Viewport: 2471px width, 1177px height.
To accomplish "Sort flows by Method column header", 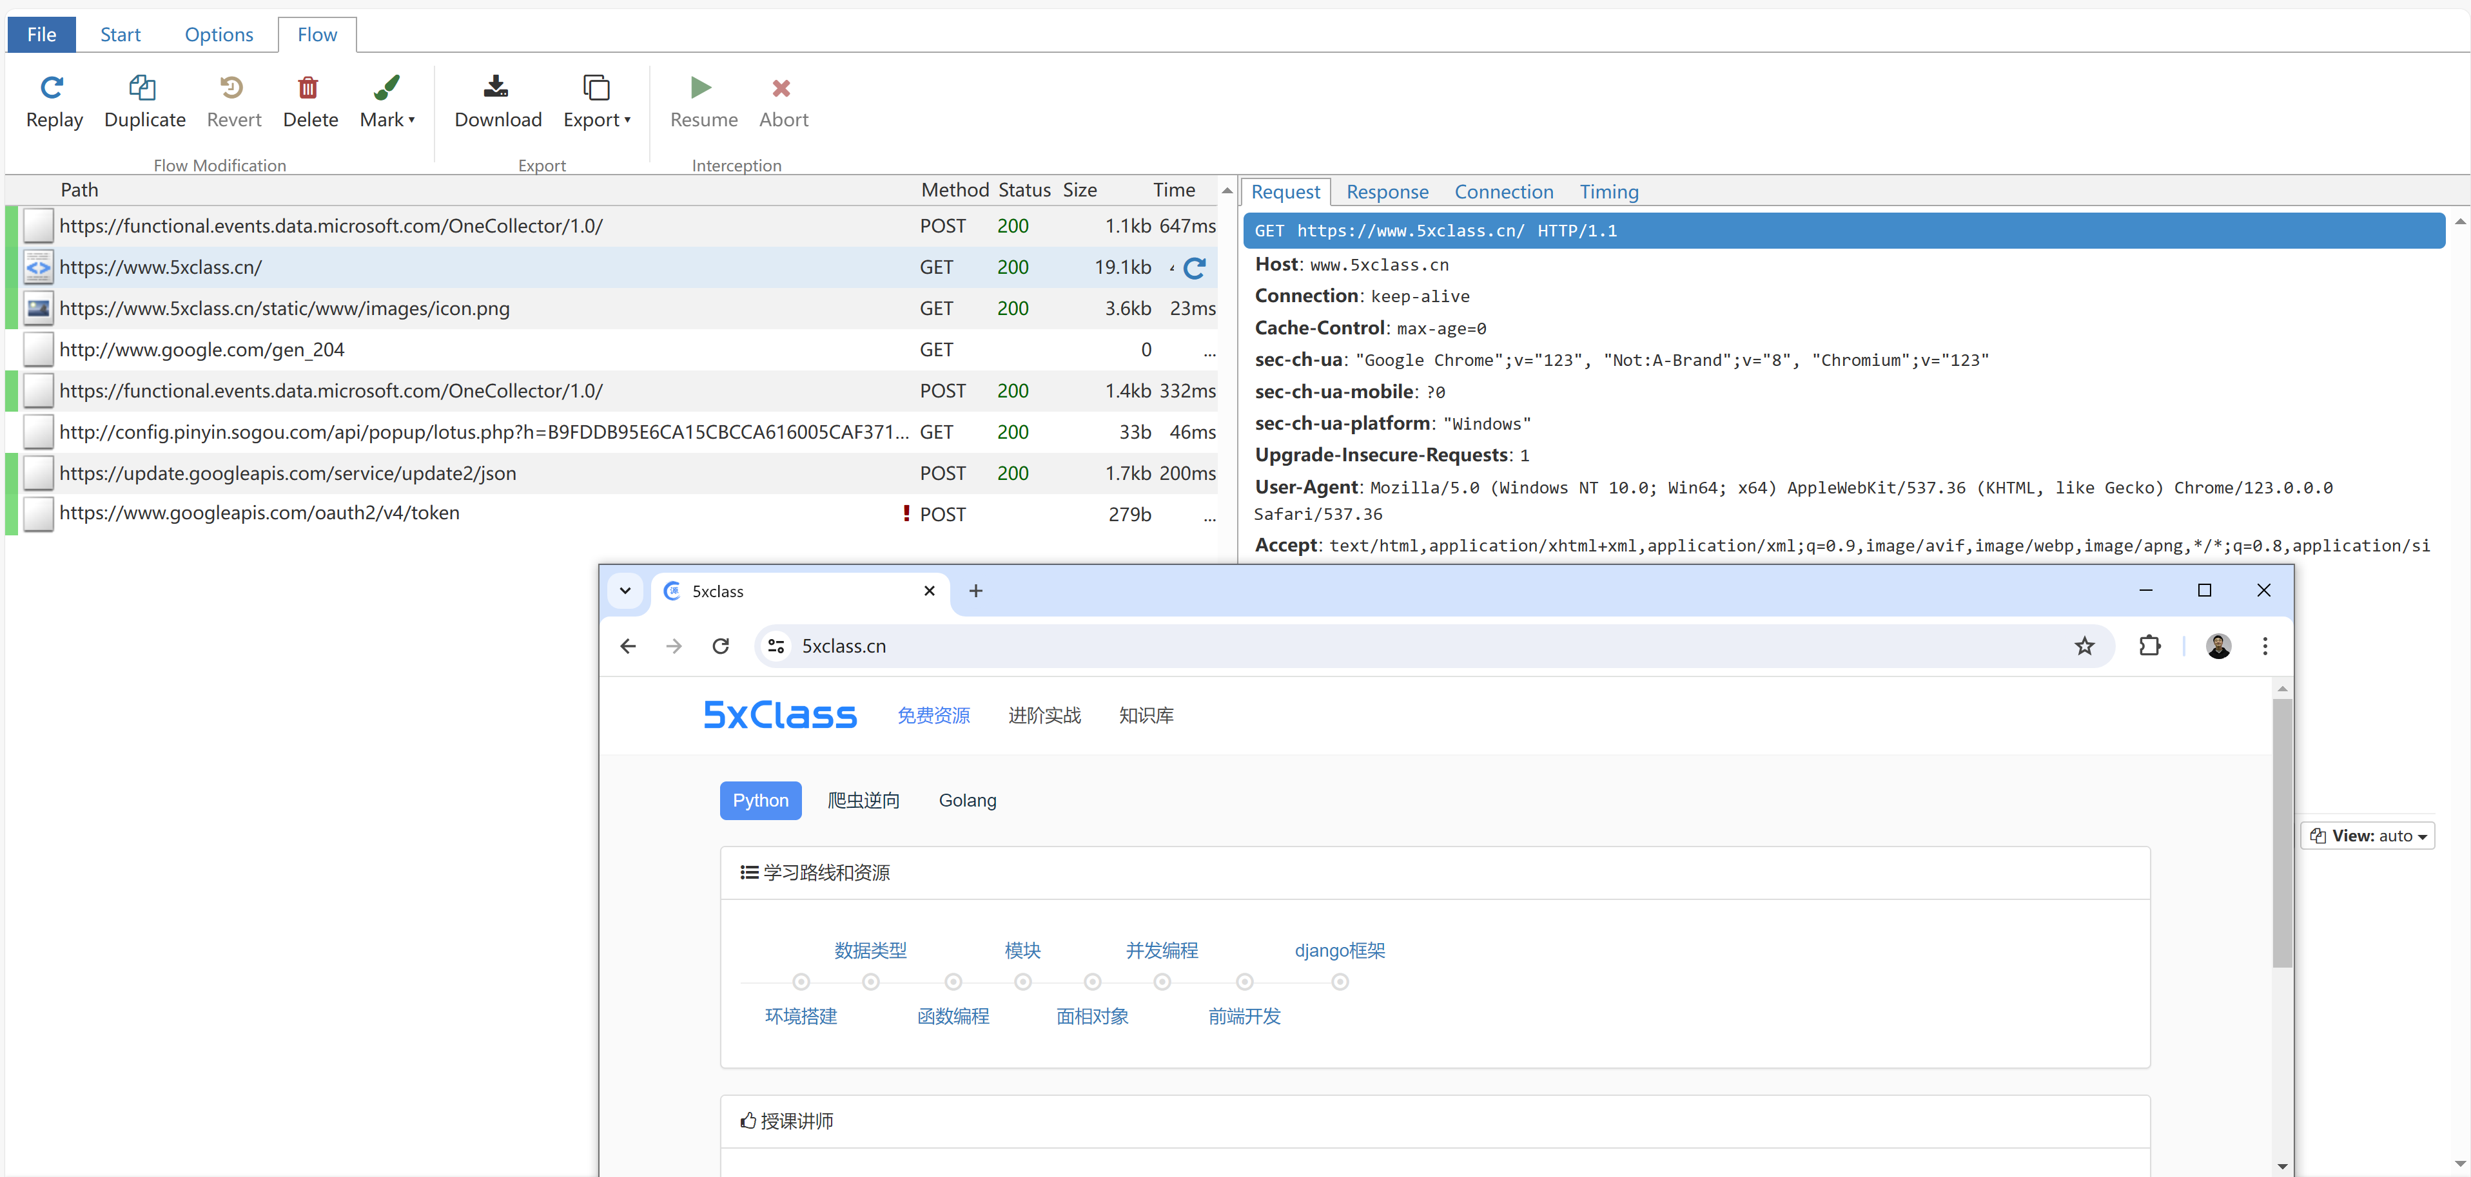I will [955, 190].
